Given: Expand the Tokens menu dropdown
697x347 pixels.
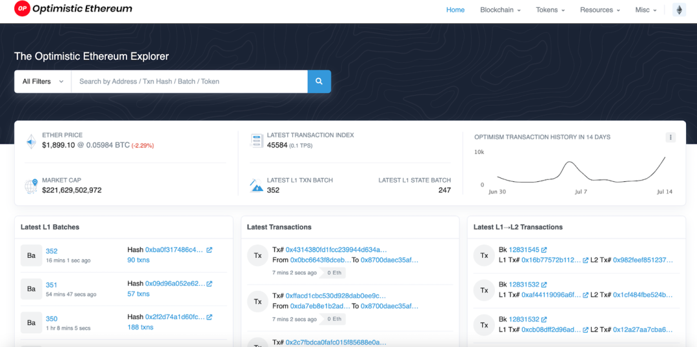Looking at the screenshot, I should [551, 10].
